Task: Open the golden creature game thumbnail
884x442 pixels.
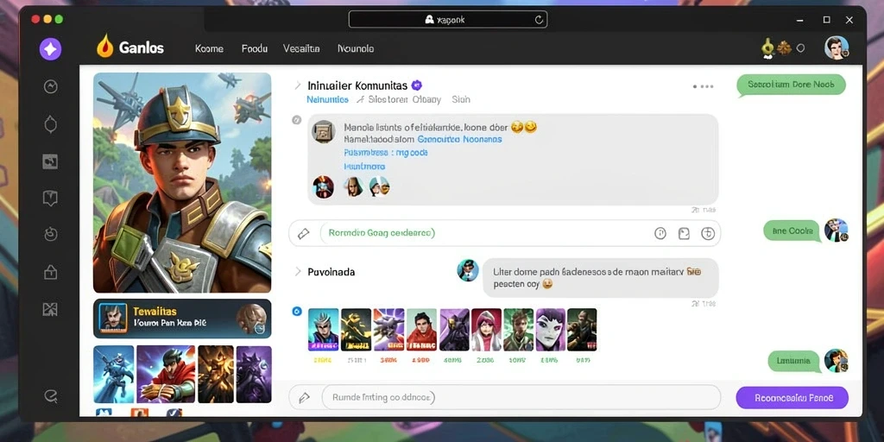Action: [x=216, y=375]
